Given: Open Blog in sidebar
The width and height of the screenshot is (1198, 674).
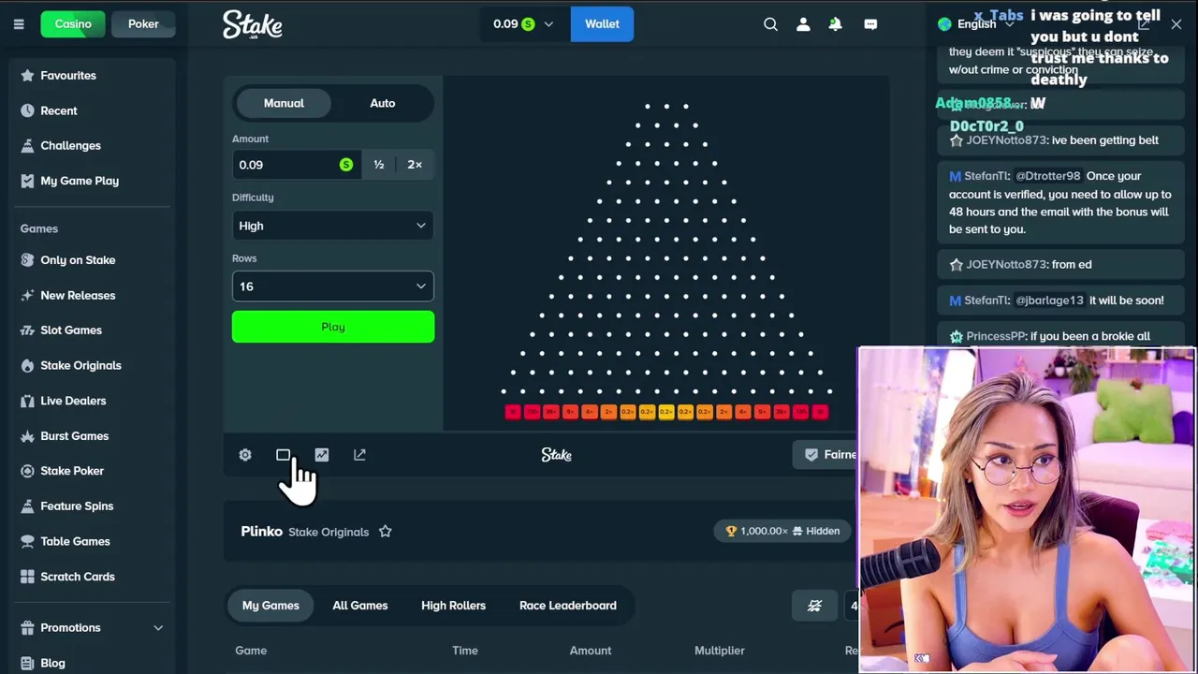Looking at the screenshot, I should pyautogui.click(x=52, y=663).
